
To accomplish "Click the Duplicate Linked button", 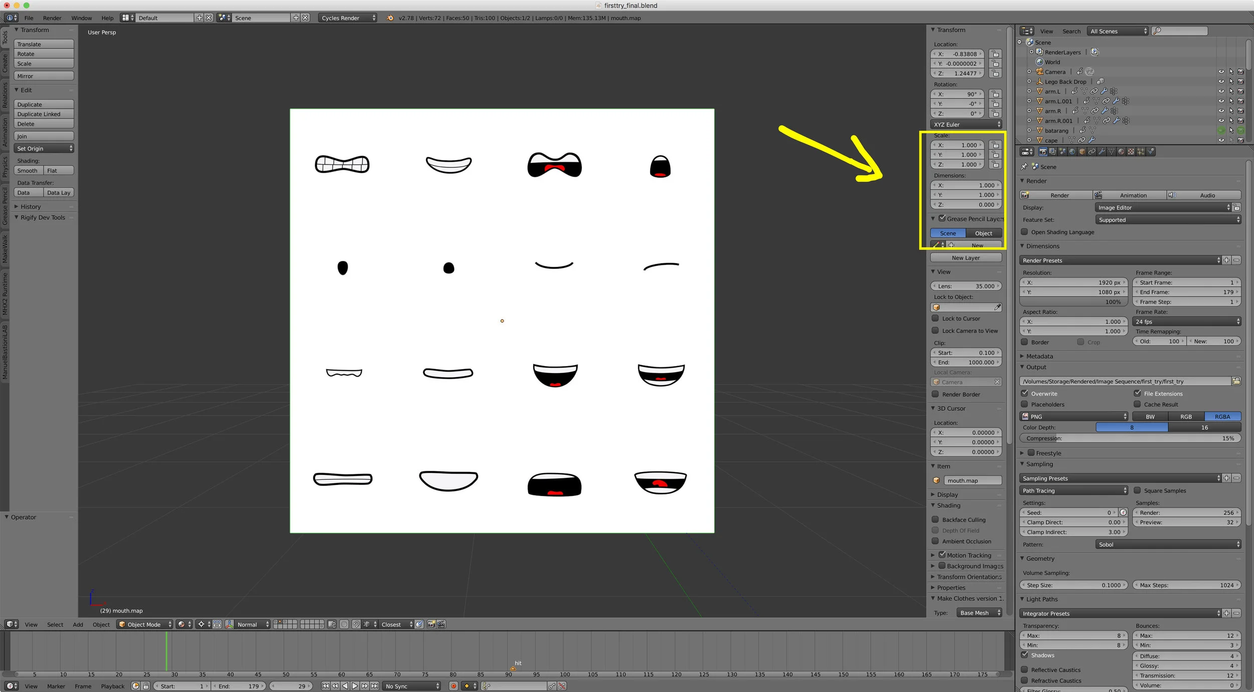I will [x=44, y=114].
